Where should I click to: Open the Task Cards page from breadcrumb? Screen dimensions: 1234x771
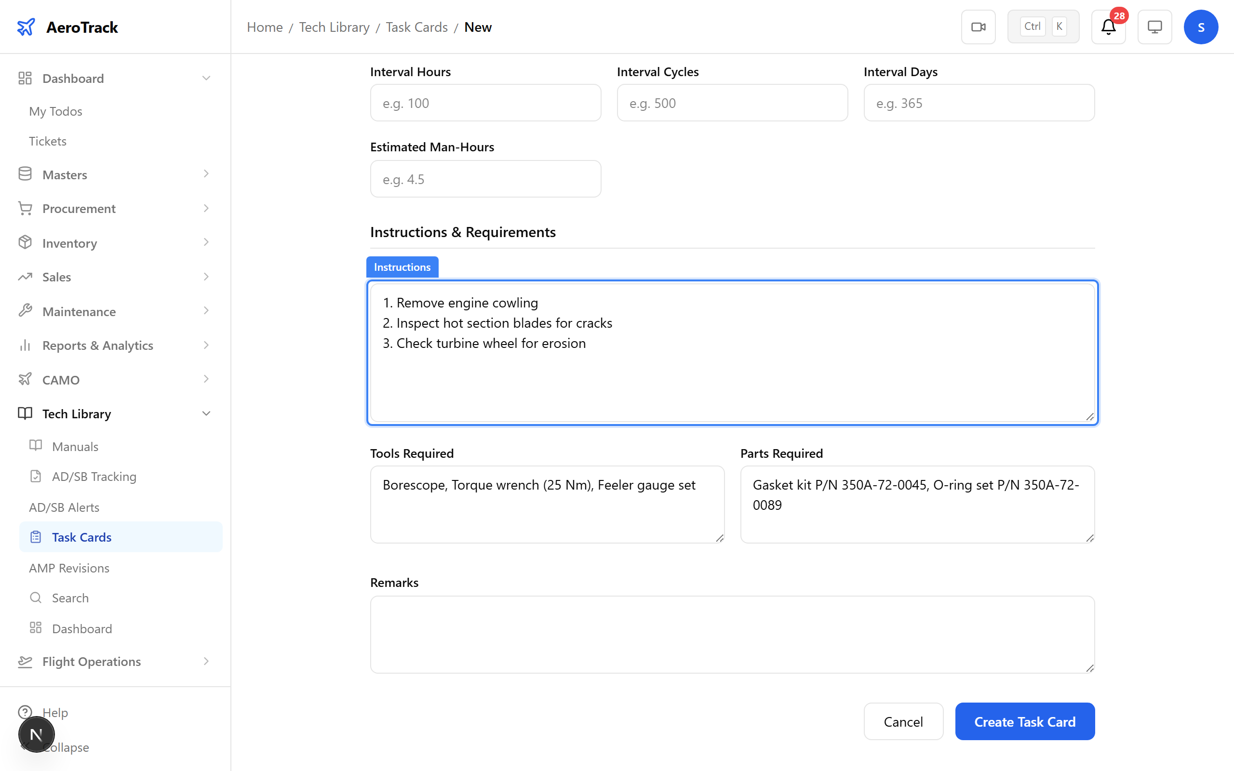[x=416, y=27]
